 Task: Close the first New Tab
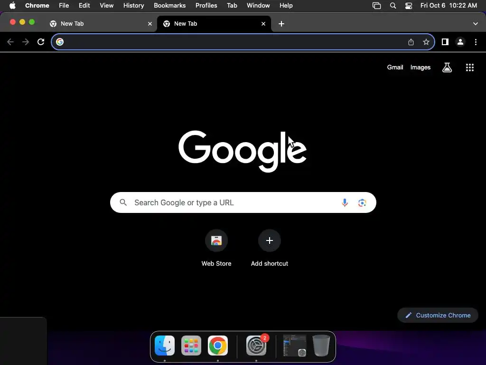[150, 24]
